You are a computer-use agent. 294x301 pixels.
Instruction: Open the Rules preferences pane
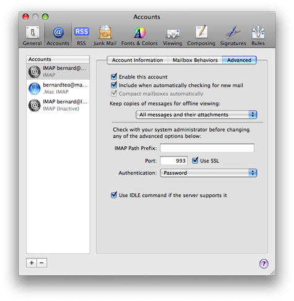tap(258, 36)
